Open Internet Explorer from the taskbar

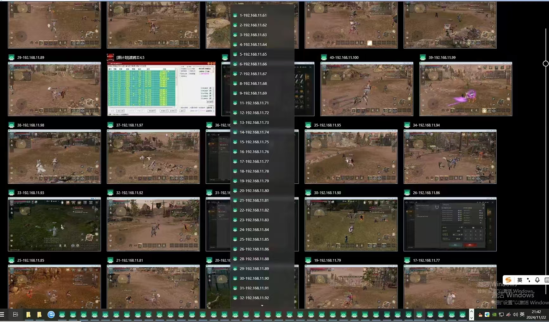click(51, 314)
